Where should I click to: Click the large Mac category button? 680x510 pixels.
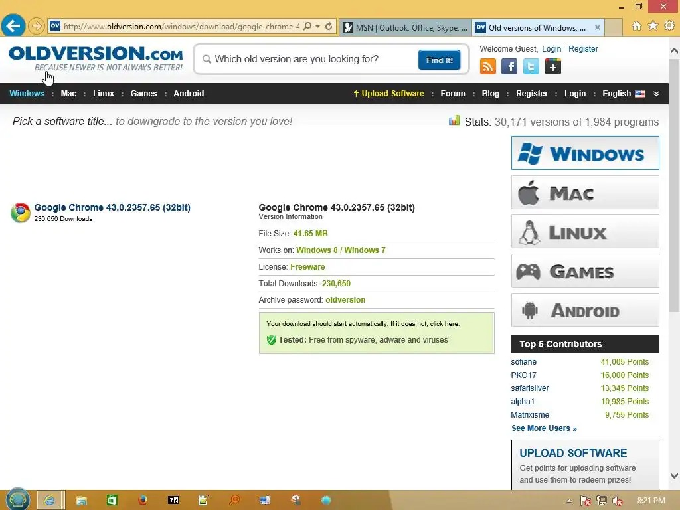pos(585,193)
